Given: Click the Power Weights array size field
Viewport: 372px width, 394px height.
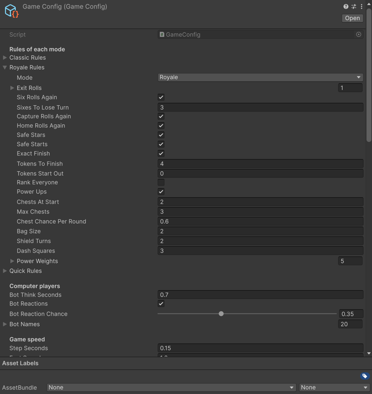Looking at the screenshot, I should point(350,261).
